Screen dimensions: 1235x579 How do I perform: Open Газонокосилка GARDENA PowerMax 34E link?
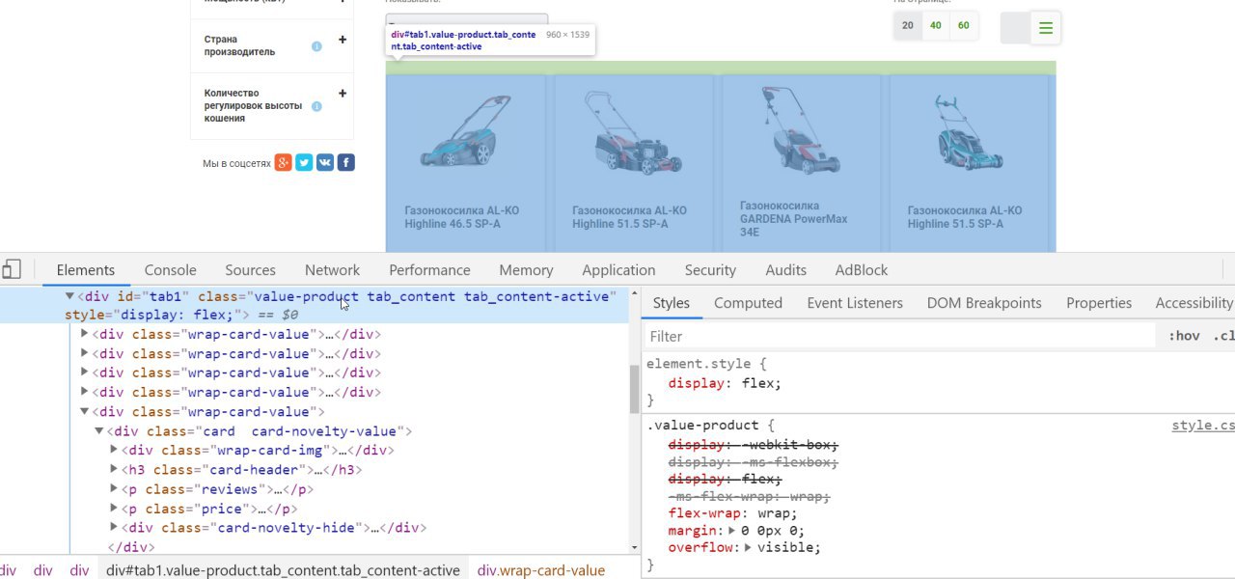point(793,219)
